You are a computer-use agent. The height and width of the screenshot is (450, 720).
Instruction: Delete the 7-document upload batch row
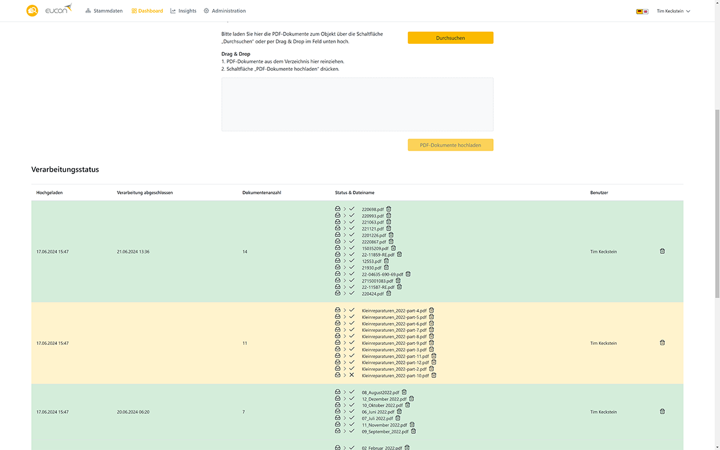coord(662,412)
